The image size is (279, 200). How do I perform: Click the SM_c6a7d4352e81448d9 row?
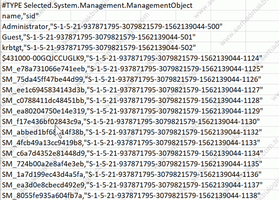tap(133, 153)
